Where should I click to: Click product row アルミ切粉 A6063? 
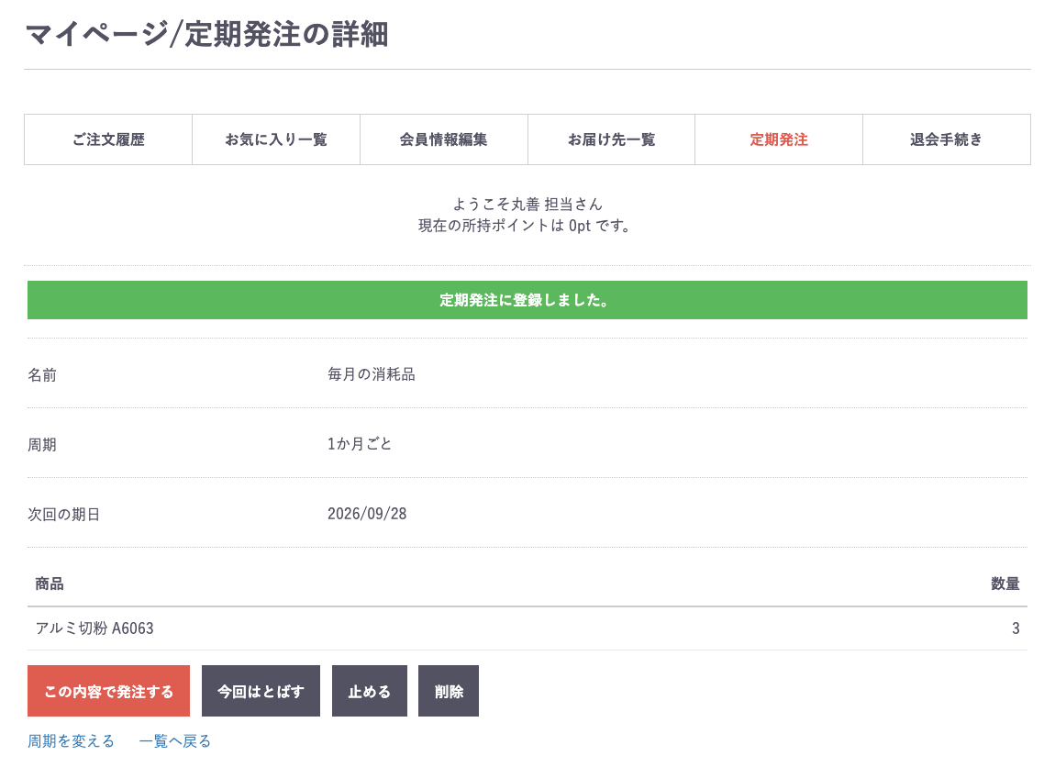527,628
